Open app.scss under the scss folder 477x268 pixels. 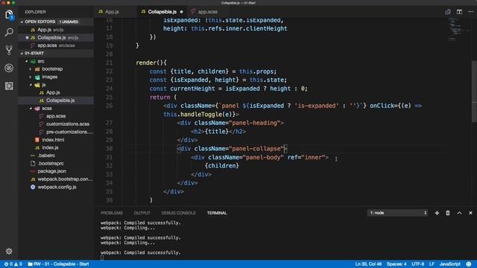(56, 116)
